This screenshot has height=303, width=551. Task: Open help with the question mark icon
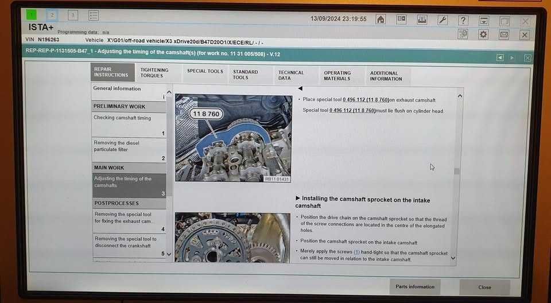pos(464,21)
